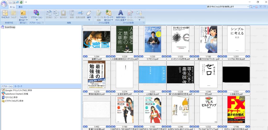Screen dimensions: 268x130
Task: Select the 直観力.pdf thumbnail
Action: click(97, 40)
